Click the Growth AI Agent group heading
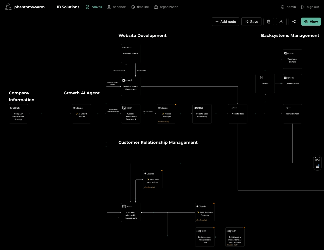324x250 pixels. pyautogui.click(x=82, y=93)
